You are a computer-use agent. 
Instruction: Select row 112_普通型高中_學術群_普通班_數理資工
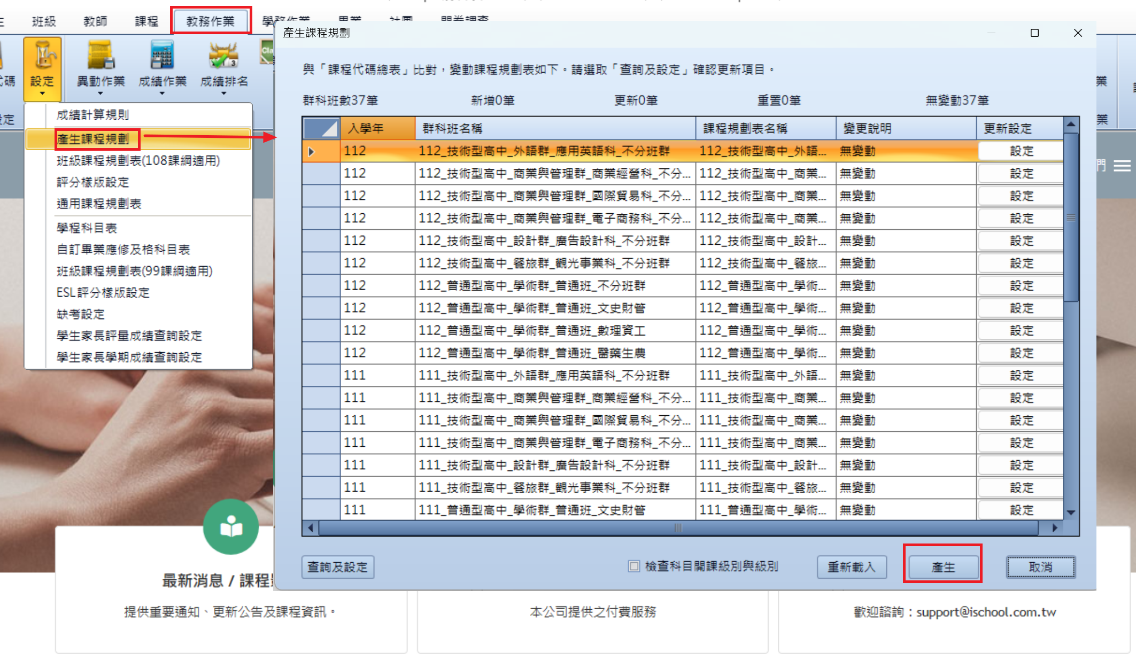[683, 331]
